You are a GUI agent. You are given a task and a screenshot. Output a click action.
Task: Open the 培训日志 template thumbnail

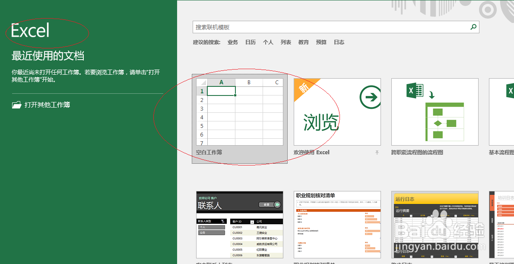pyautogui.click(x=501, y=225)
